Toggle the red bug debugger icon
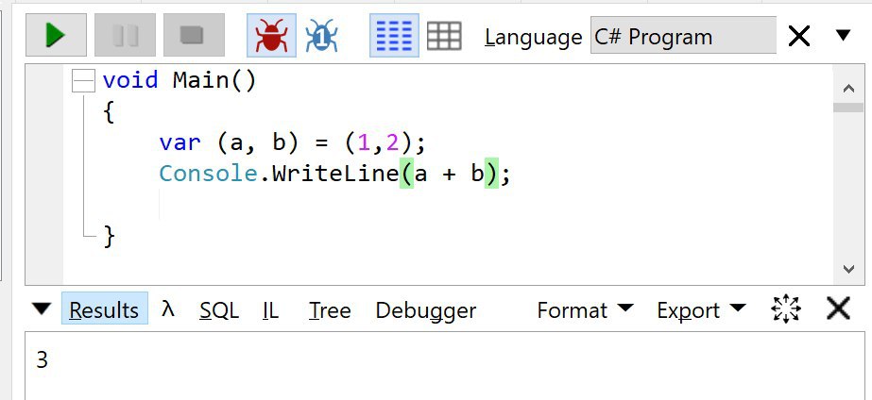Screen dimensions: 872x400 click(x=271, y=36)
